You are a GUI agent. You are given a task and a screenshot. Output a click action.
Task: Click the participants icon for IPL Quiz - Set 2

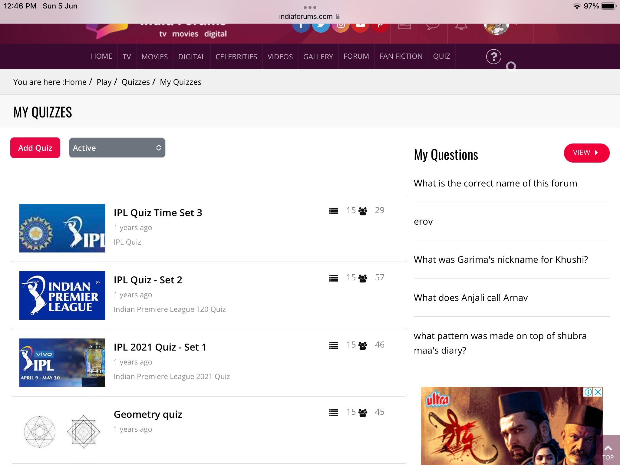tap(363, 278)
